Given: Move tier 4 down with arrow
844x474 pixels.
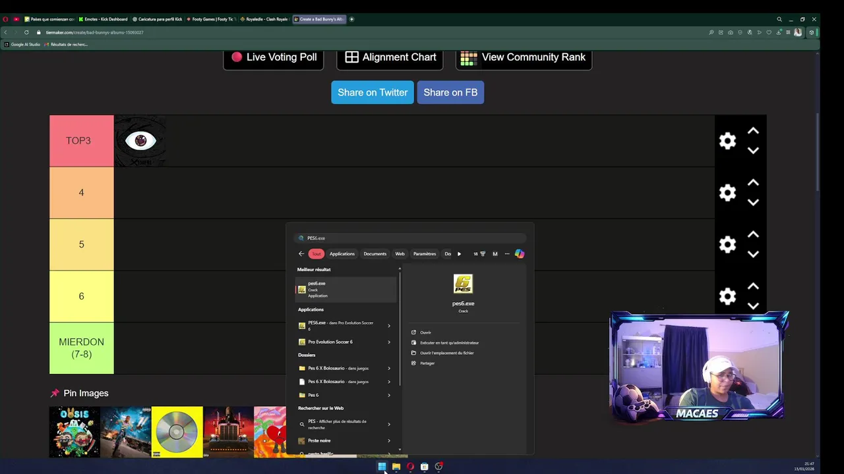Looking at the screenshot, I should click(753, 203).
